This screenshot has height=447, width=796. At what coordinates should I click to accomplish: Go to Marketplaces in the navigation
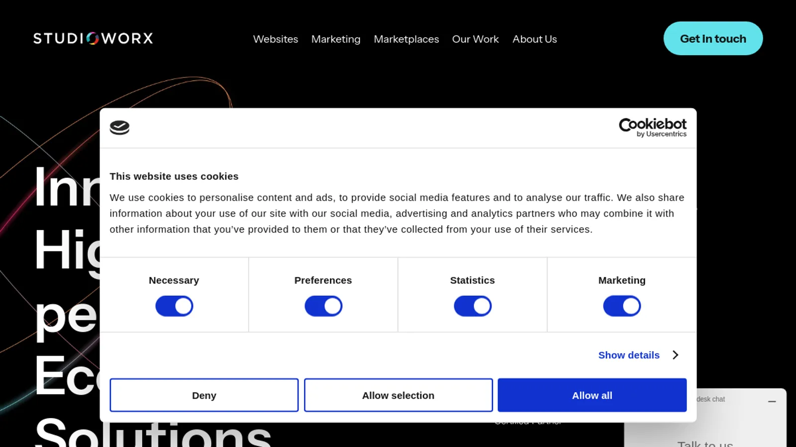406,39
